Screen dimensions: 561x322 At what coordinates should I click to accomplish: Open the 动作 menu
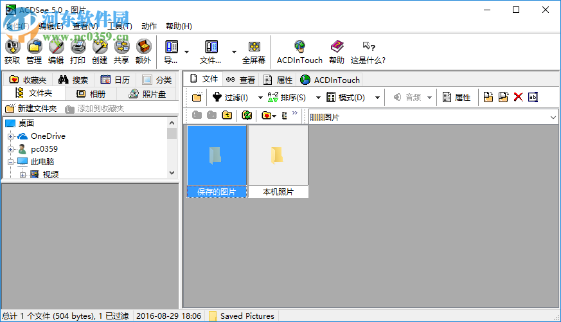[149, 26]
